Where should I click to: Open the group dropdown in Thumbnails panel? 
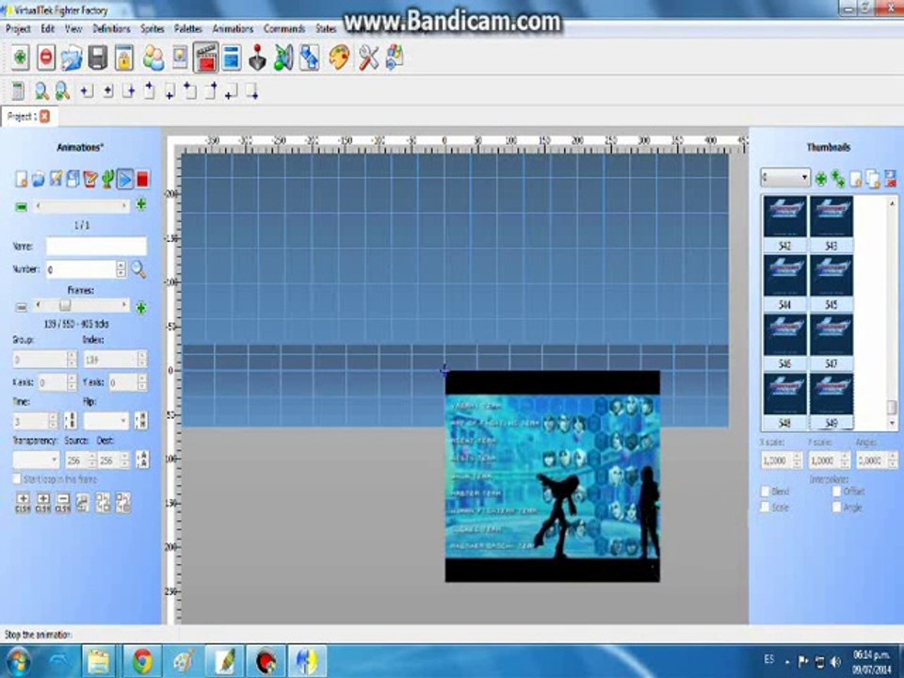click(785, 178)
